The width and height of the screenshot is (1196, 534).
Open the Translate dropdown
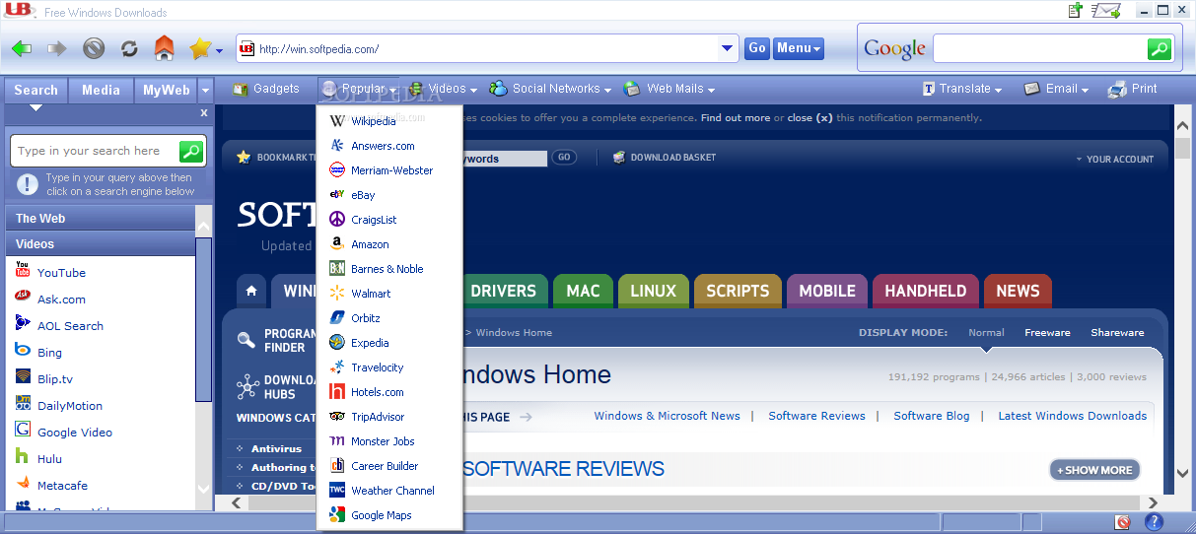click(x=961, y=89)
